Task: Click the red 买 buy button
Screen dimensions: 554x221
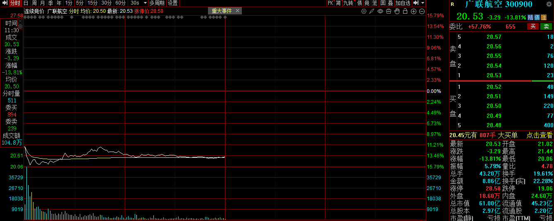Action: tap(533, 26)
